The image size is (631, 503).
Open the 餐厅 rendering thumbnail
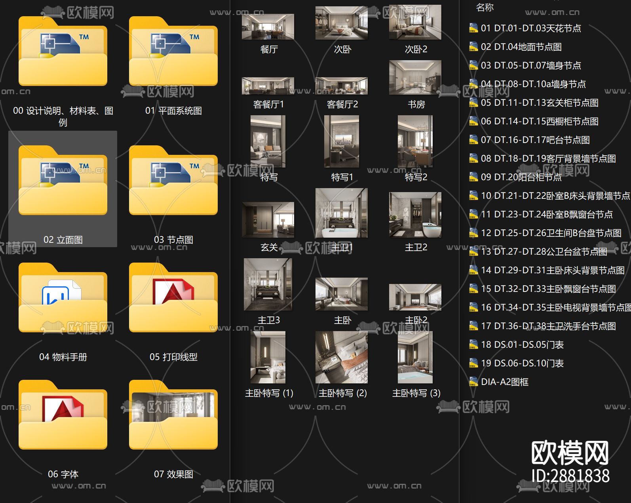coord(268,27)
